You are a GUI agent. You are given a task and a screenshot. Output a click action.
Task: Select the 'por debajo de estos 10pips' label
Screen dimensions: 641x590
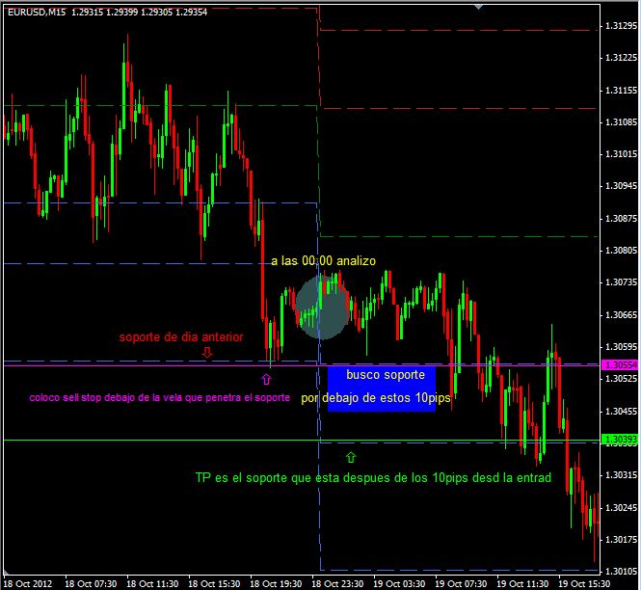[x=376, y=398]
